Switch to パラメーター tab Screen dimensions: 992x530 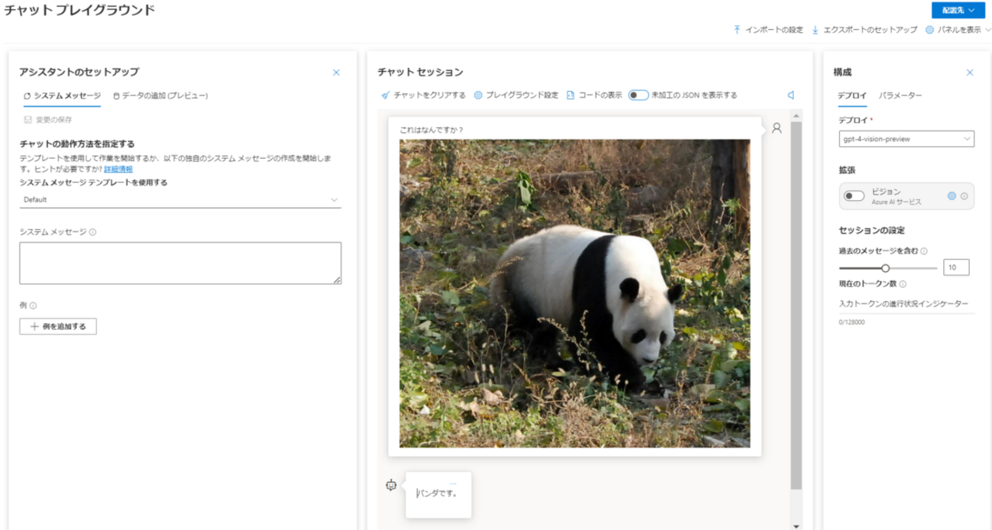pyautogui.click(x=900, y=95)
